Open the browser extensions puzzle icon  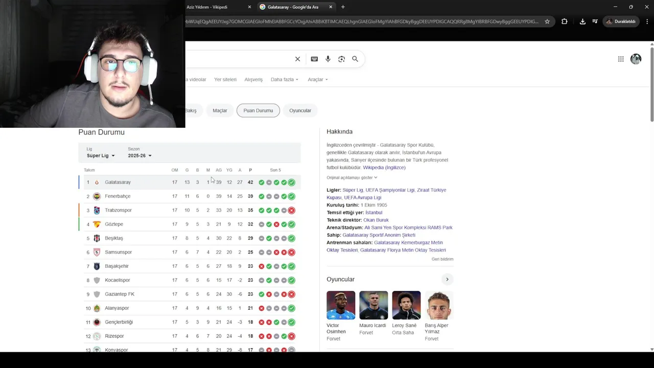(x=564, y=21)
